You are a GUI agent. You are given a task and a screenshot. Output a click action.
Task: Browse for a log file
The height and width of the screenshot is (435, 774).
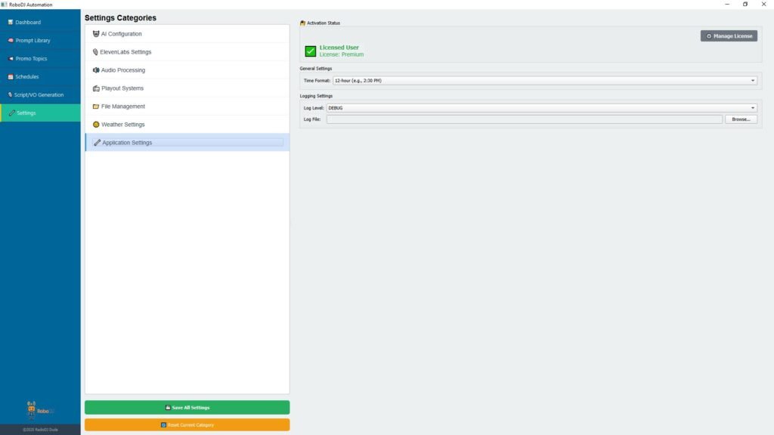coord(741,119)
